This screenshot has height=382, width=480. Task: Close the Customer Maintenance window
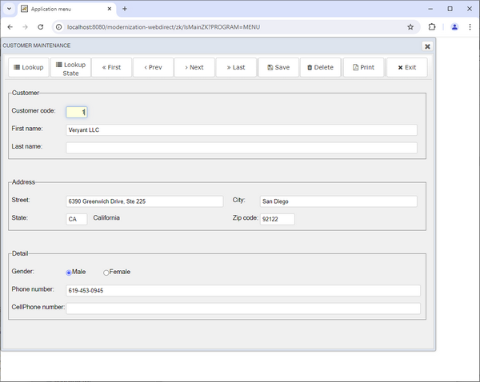[x=427, y=46]
